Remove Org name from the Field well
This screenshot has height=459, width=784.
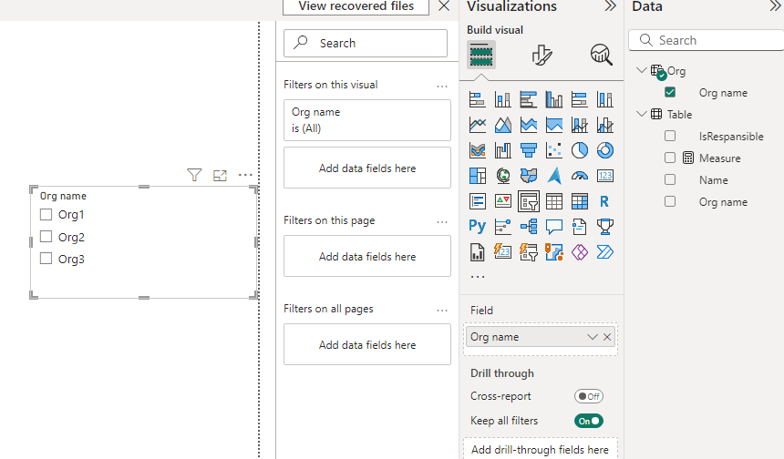click(607, 337)
